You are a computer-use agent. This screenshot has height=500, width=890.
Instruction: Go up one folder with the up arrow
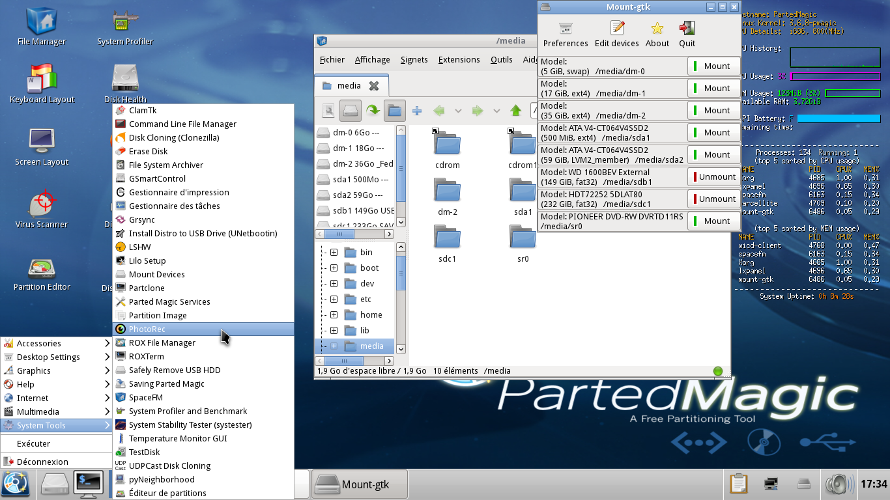(516, 111)
